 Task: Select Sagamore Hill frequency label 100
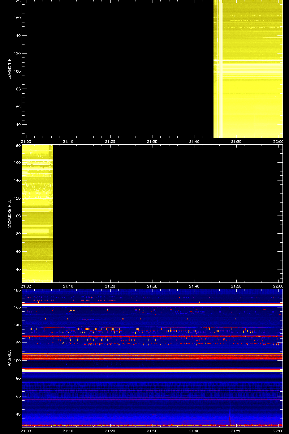click(17, 216)
